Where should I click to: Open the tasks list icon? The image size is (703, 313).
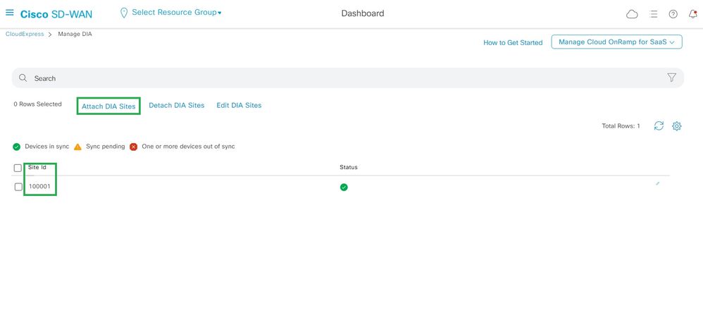654,14
